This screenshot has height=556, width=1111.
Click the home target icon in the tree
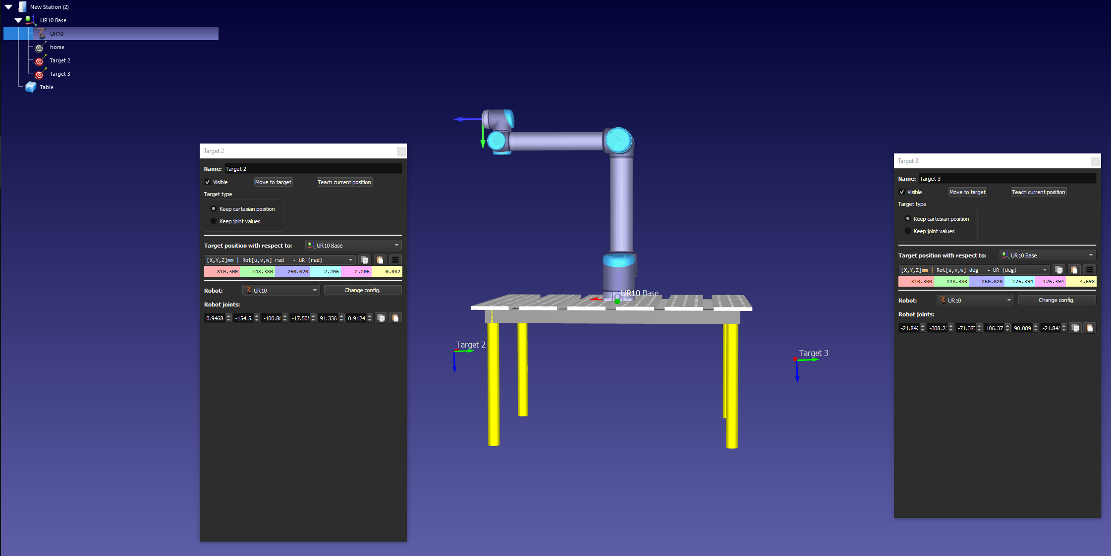click(x=40, y=47)
